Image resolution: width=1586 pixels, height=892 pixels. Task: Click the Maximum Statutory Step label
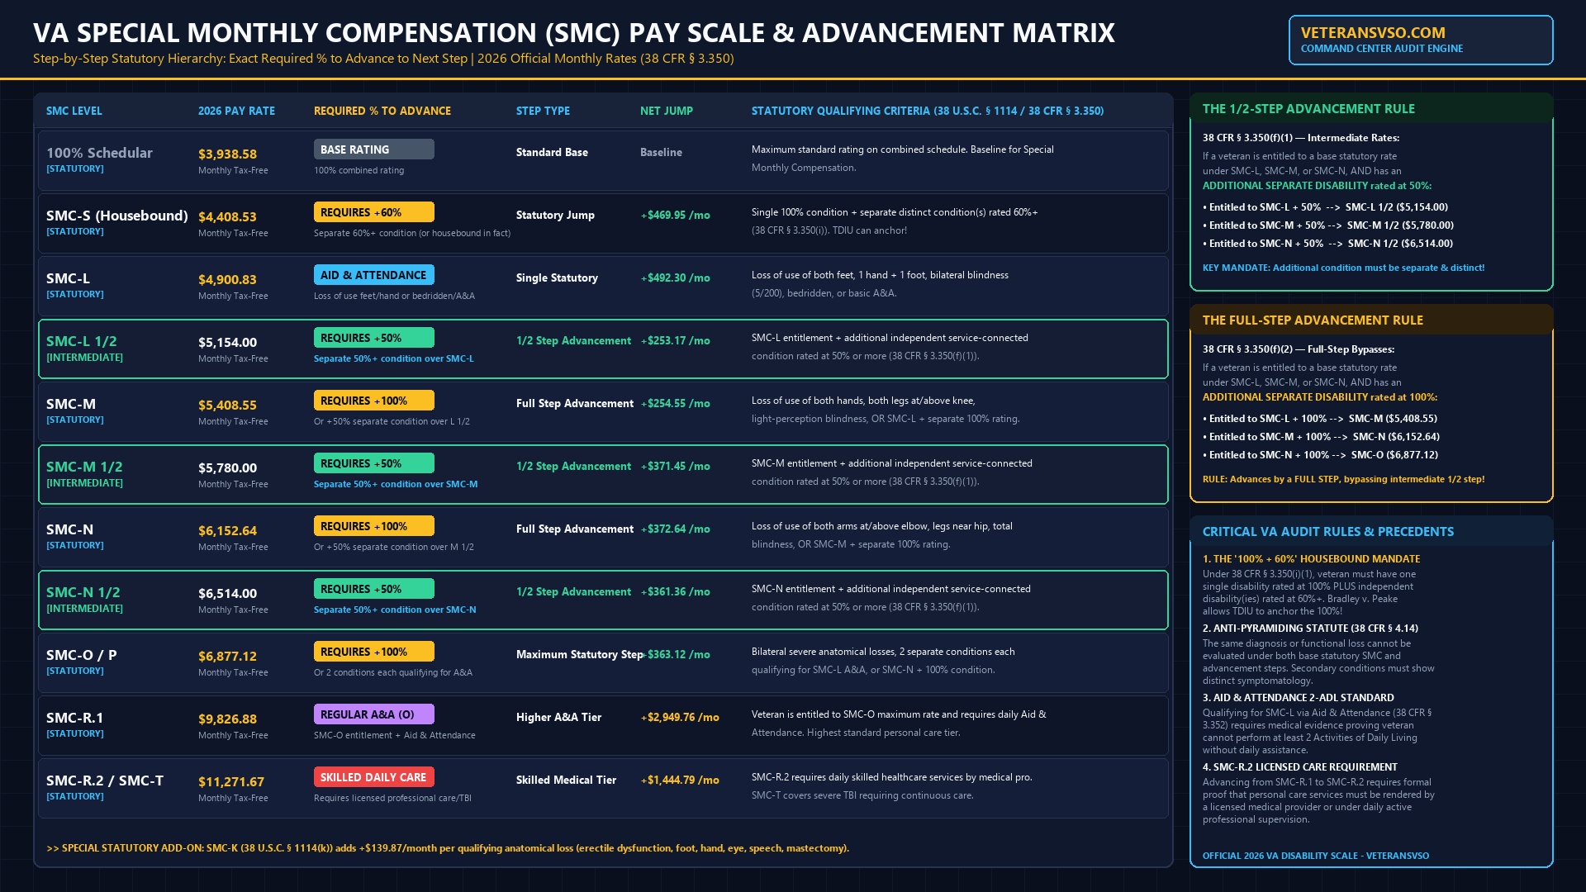(x=579, y=654)
